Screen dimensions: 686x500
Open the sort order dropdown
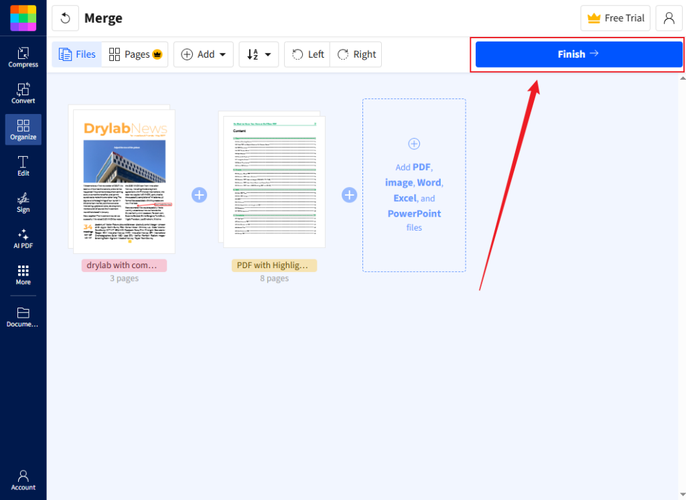(x=259, y=54)
